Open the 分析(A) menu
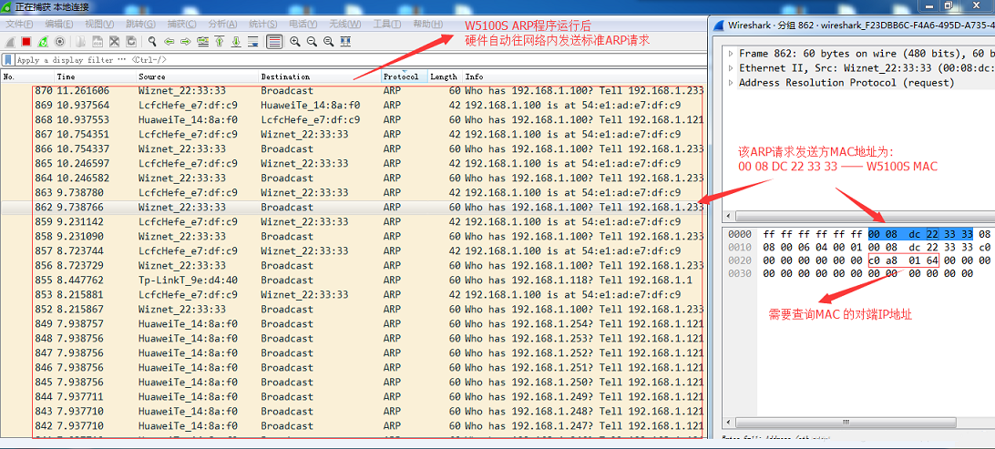 pyautogui.click(x=222, y=24)
